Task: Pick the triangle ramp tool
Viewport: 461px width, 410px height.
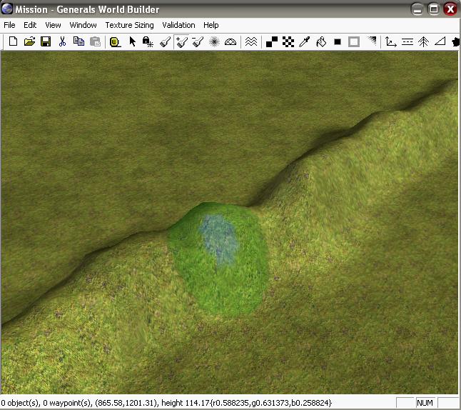Action: pos(440,41)
